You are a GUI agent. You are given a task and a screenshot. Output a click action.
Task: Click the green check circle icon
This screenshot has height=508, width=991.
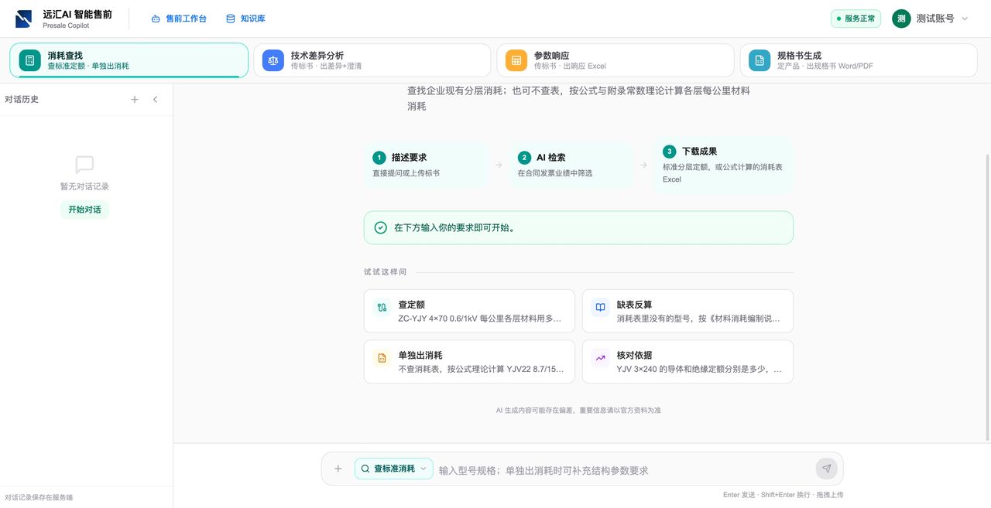pos(380,227)
